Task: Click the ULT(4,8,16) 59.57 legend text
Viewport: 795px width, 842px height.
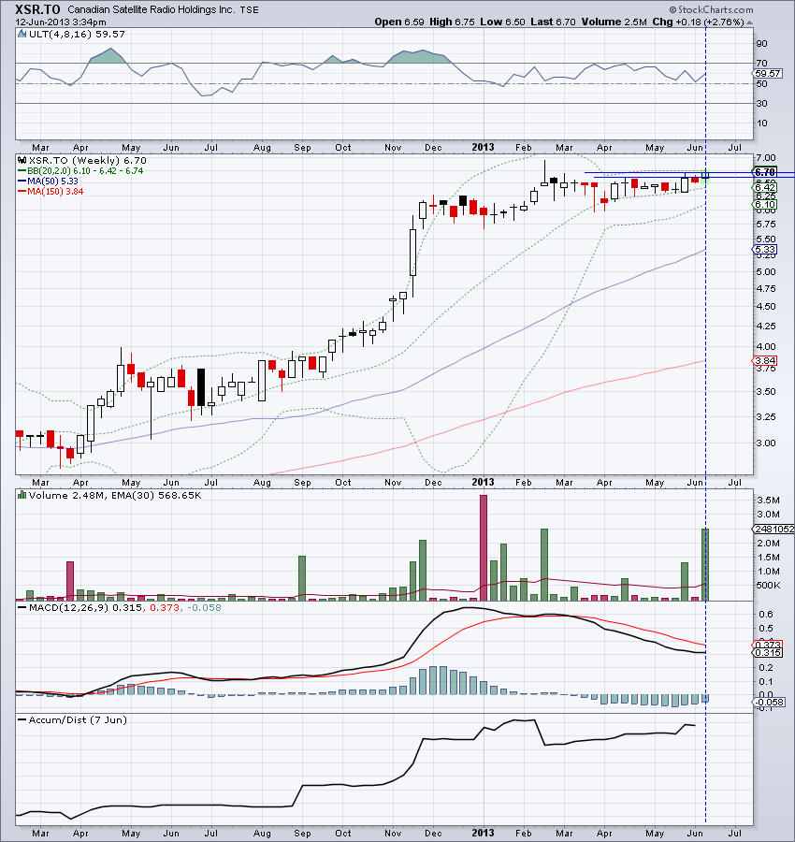Action: [77, 34]
